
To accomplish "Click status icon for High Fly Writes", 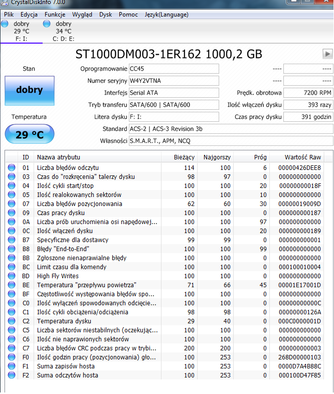I will (x=12, y=276).
